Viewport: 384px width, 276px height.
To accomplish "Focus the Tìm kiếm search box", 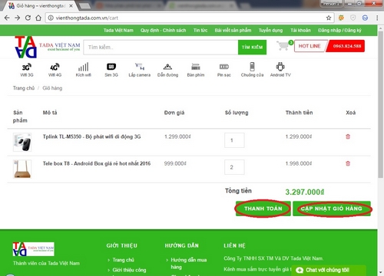I will tap(161, 48).
